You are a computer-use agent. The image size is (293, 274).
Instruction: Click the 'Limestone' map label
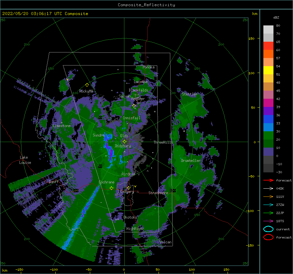click(62, 126)
